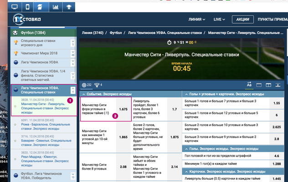The width and height of the screenshot is (288, 182).
Task: Favorite the Рома - Барселона event star
Action: [15, 125]
